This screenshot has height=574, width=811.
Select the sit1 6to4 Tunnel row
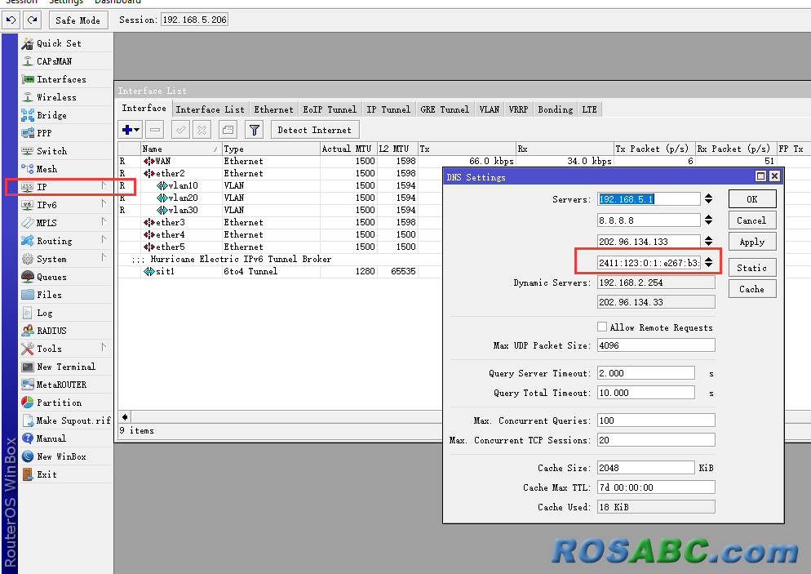coord(281,271)
